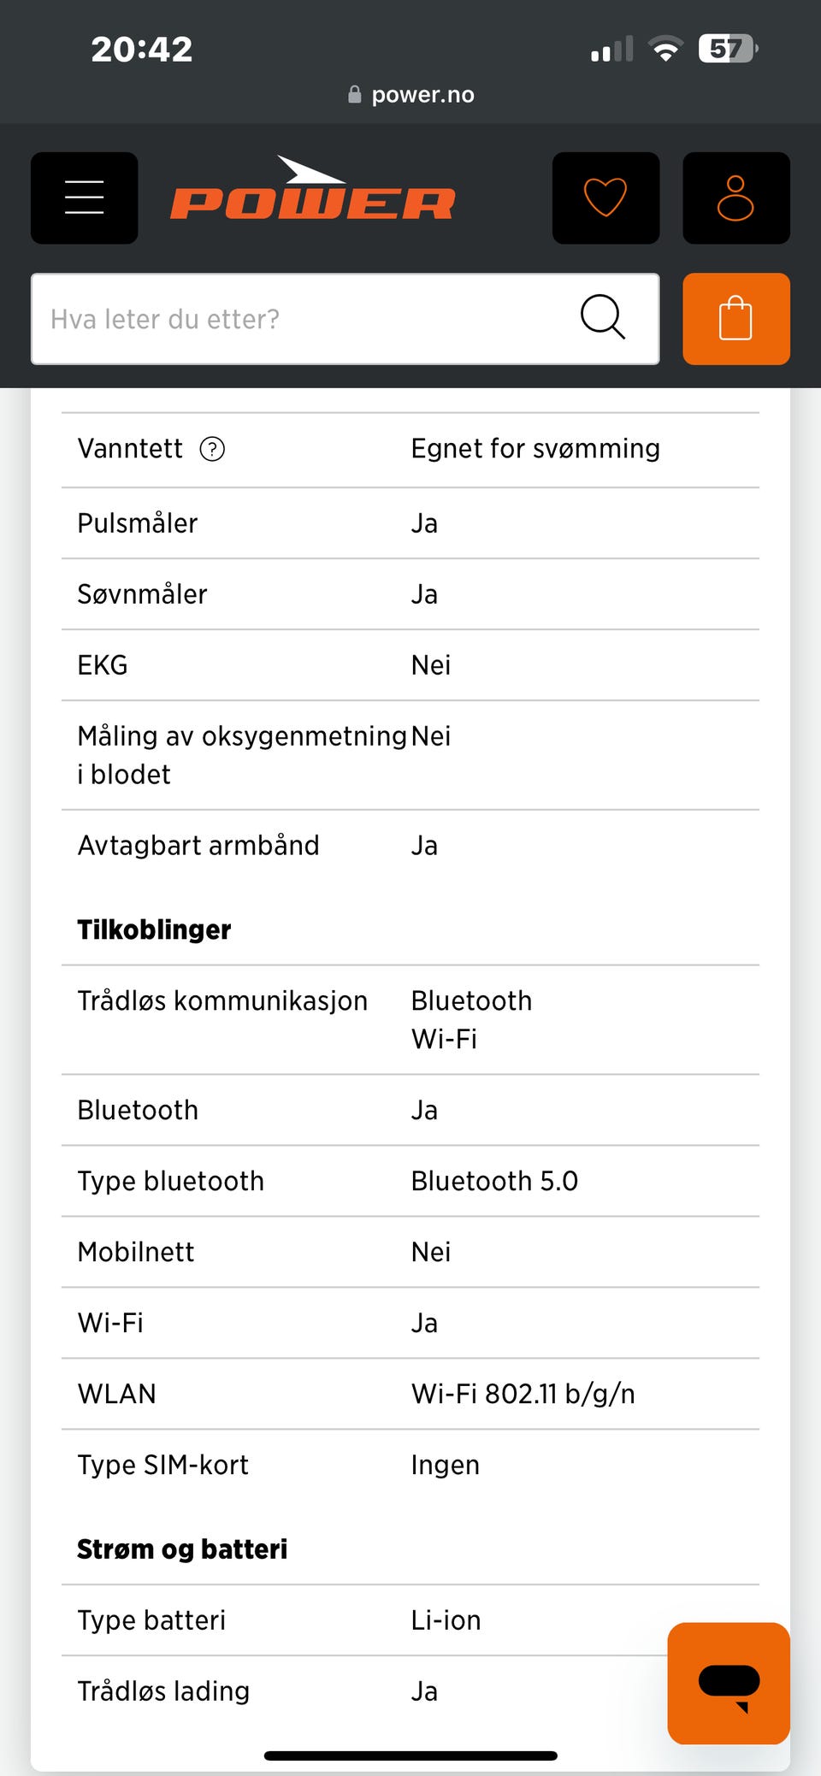Click the "Hva leter du etter?" search field
The height and width of the screenshot is (1776, 821).
point(299,319)
